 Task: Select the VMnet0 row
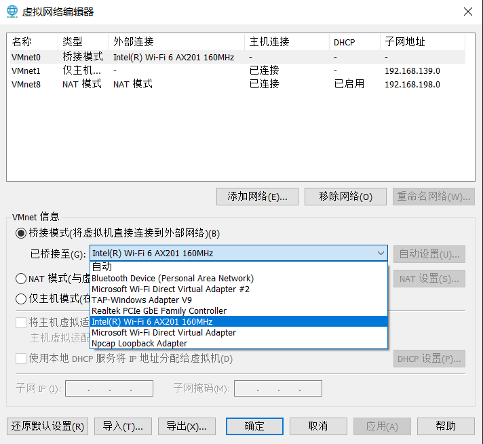237,57
